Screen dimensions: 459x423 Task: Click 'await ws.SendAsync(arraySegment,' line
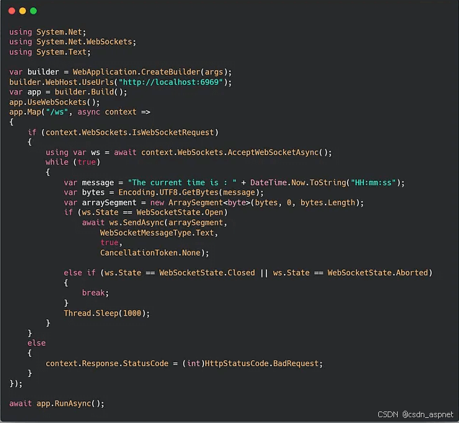154,223
